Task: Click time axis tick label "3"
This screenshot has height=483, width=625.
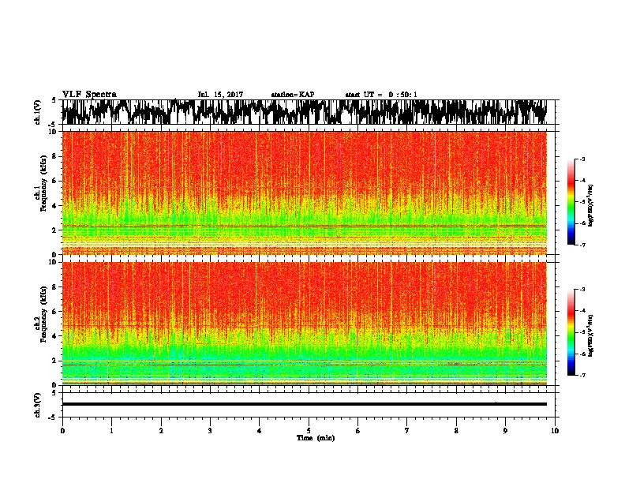Action: point(210,430)
